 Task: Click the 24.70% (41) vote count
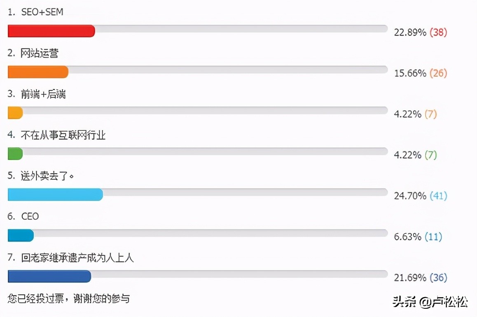pyautogui.click(x=421, y=196)
